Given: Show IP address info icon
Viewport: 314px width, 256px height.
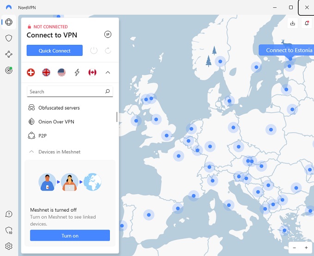Looking at the screenshot, I should [108, 35].
